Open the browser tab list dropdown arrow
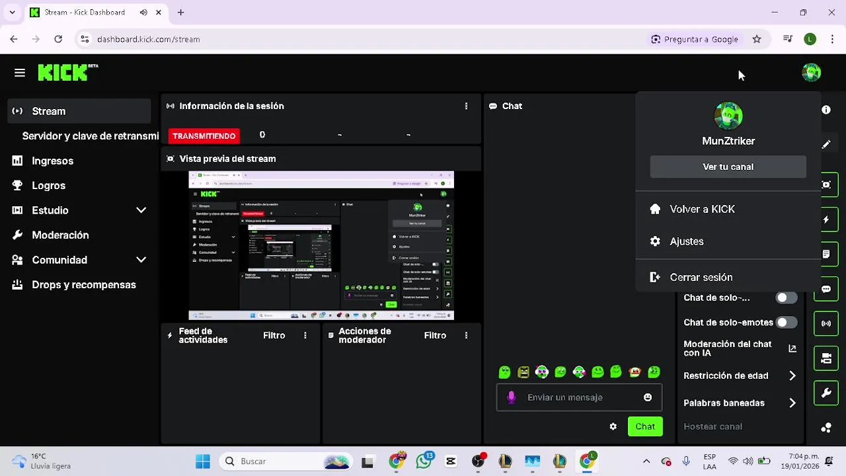The height and width of the screenshot is (476, 846). (x=12, y=12)
